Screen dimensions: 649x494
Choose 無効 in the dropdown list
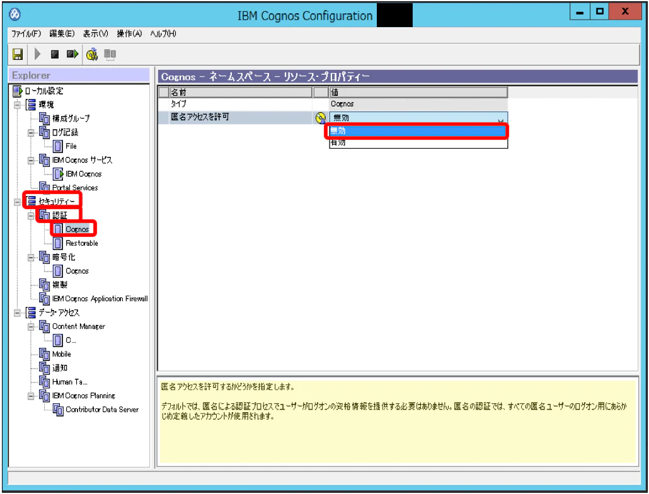tap(417, 130)
